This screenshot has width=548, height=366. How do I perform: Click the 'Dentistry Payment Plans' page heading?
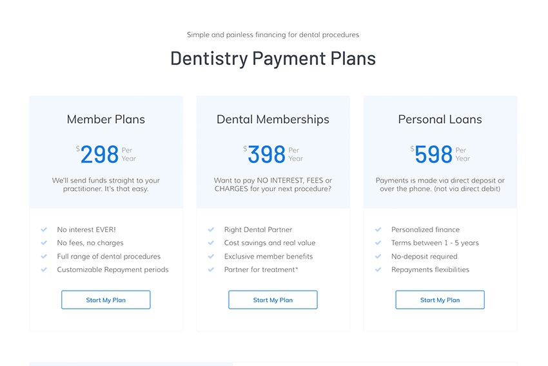click(273, 59)
